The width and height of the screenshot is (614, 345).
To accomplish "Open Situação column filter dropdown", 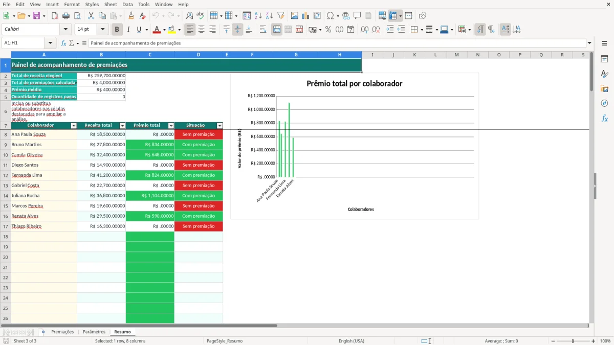I will [x=220, y=125].
